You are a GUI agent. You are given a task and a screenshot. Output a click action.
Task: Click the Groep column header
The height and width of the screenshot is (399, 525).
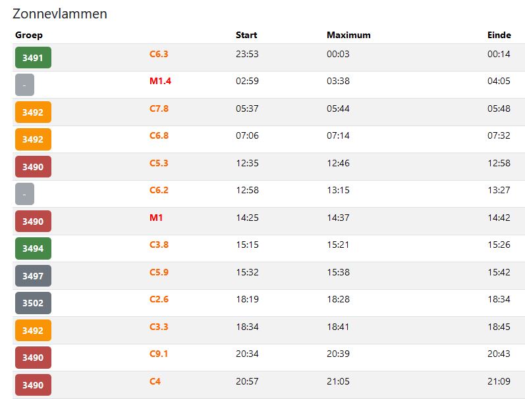[x=29, y=35]
